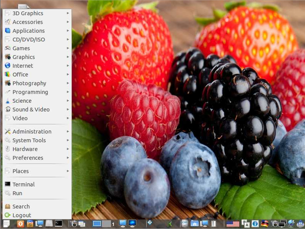Click the language translate 'A' tray icon
Screen dimensions: 305x229
point(245,224)
